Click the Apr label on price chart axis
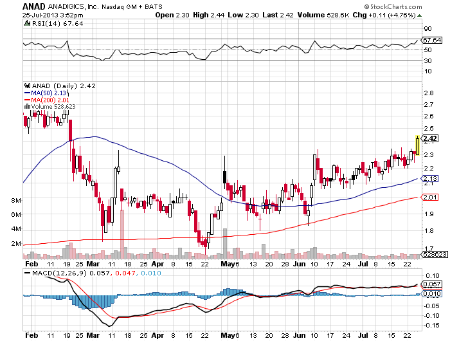Viewport: 450px width, 341px height. (x=157, y=264)
